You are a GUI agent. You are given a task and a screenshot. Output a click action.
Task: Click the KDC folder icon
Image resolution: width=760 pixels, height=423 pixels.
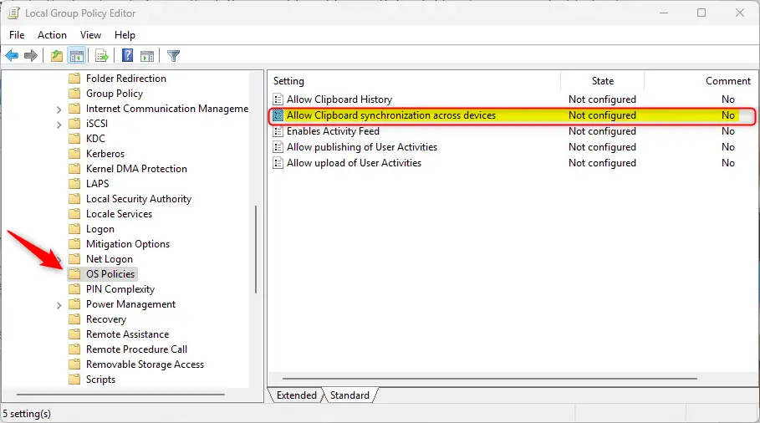coord(74,139)
